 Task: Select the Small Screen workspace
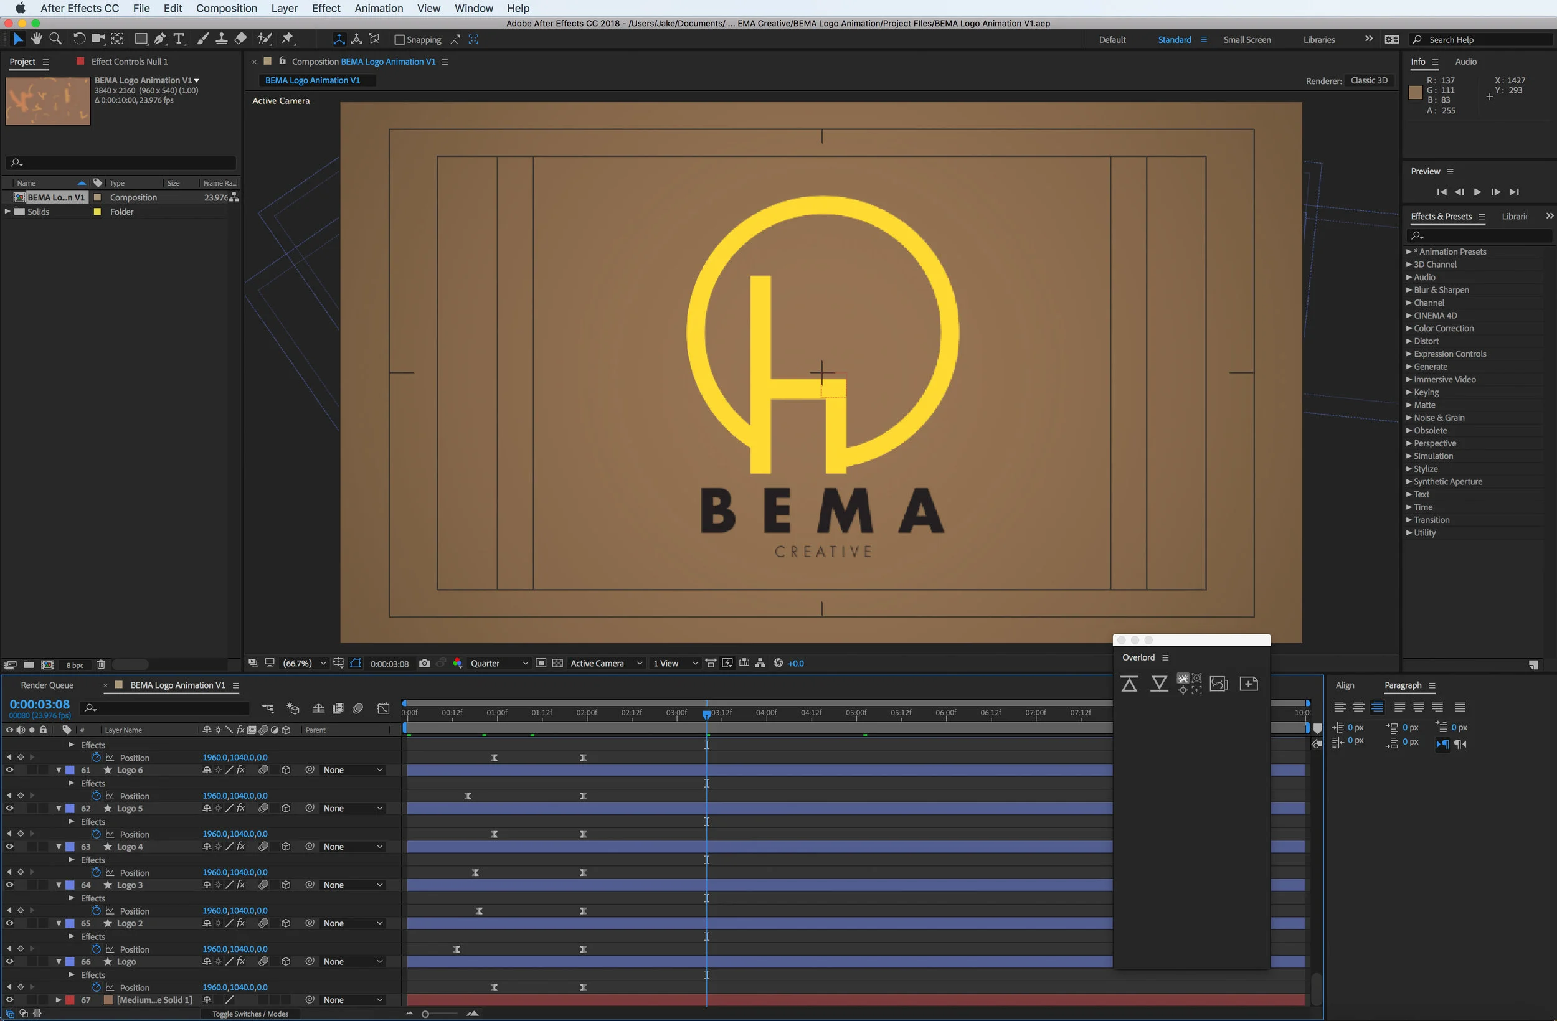pyautogui.click(x=1247, y=40)
